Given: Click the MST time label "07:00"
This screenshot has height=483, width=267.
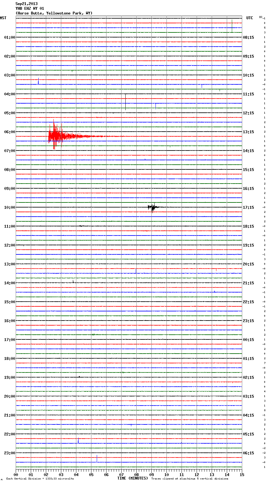Looking at the screenshot, I should (x=10, y=151).
